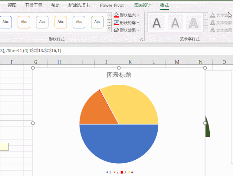
Task: Choose the yellow-outlined Abc shape style
Action: 61,22
